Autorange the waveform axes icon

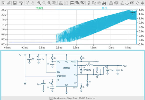pyautogui.click(x=61, y=3)
